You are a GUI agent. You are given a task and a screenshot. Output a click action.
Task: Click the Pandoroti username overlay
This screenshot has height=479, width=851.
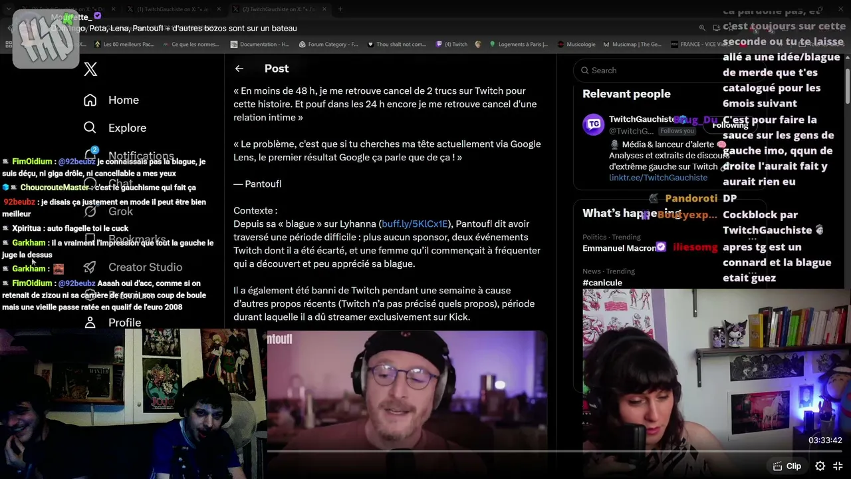[691, 198]
